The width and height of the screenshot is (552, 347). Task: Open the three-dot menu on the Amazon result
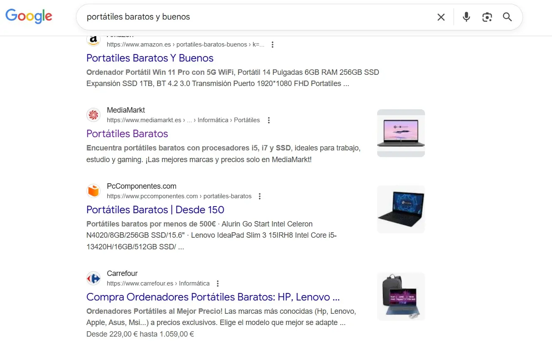(x=272, y=44)
